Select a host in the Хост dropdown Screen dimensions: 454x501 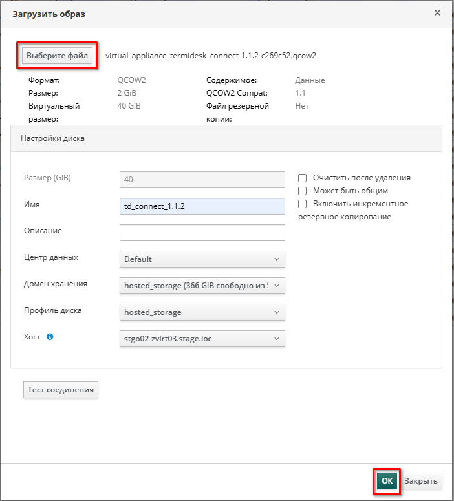pos(202,339)
